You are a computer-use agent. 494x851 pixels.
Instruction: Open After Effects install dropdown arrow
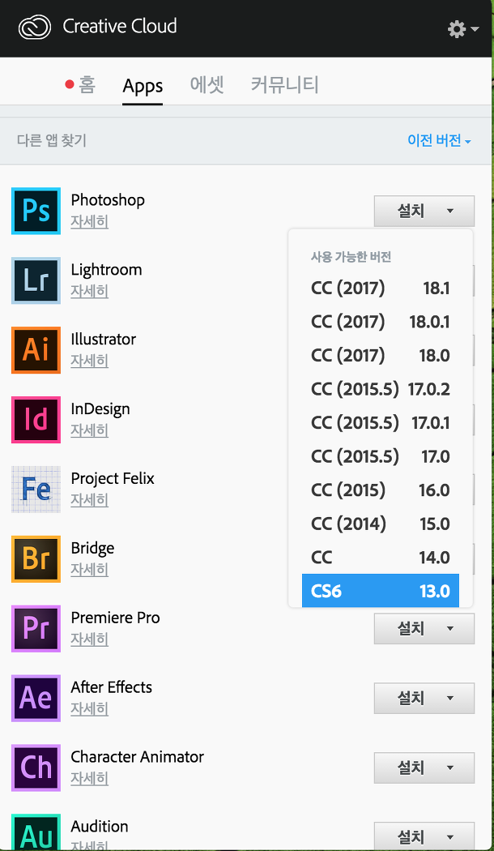450,698
